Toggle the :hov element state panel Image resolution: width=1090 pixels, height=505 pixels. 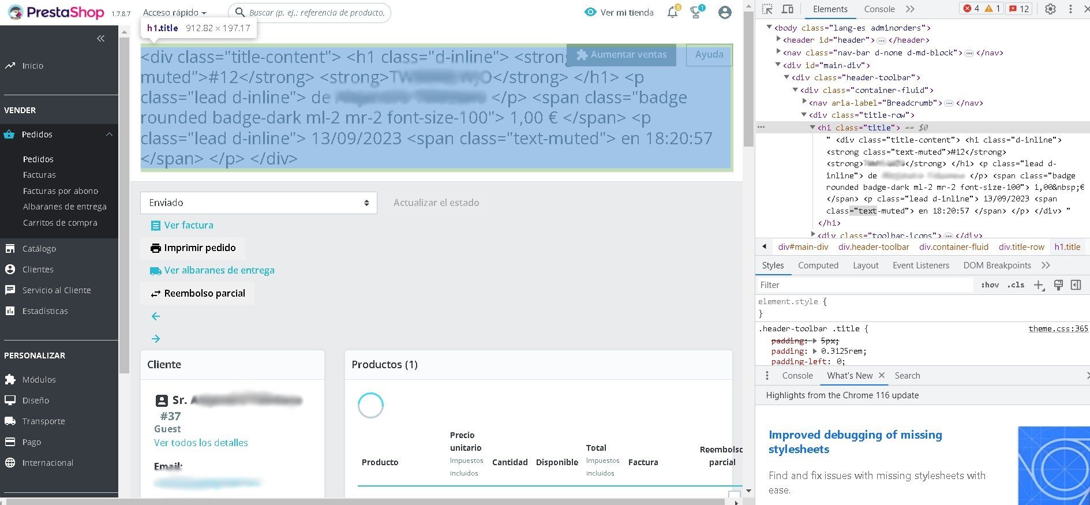tap(990, 285)
